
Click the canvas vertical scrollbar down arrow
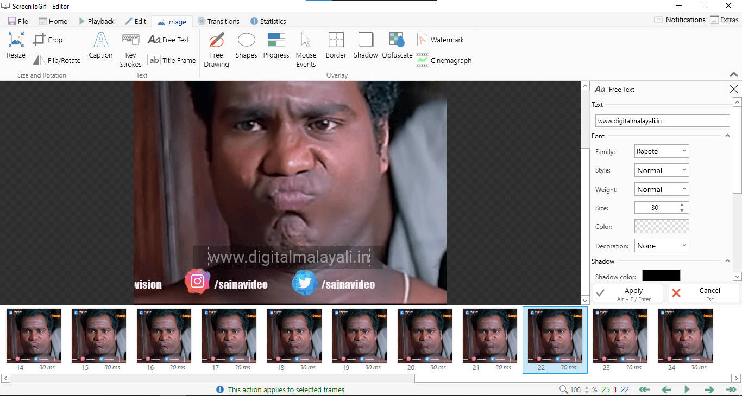click(x=585, y=300)
